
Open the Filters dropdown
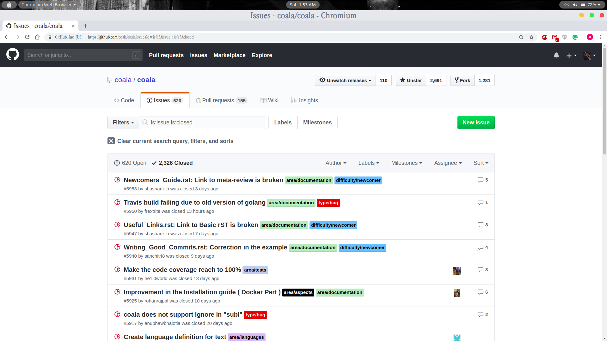tap(123, 123)
